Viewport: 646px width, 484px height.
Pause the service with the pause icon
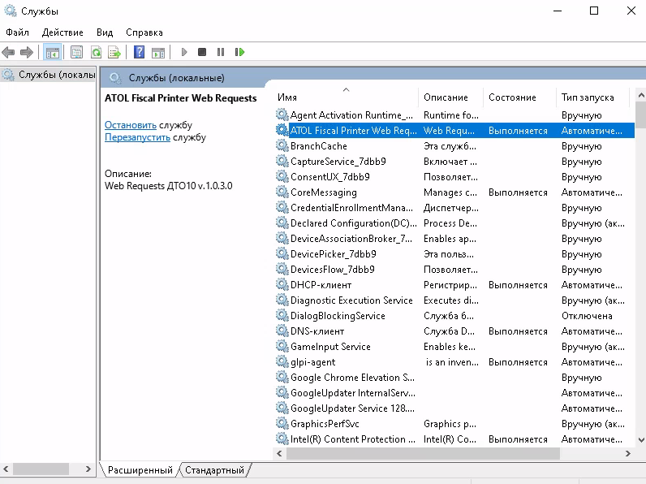pyautogui.click(x=221, y=52)
